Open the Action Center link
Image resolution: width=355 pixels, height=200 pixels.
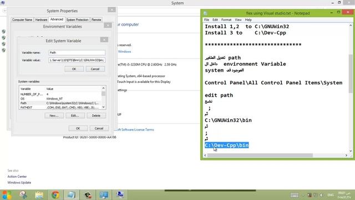pos(17,177)
